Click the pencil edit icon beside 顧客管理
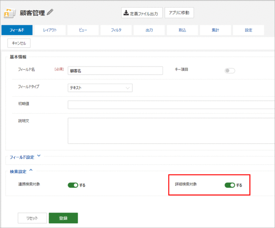275x228 pixels. (50, 12)
